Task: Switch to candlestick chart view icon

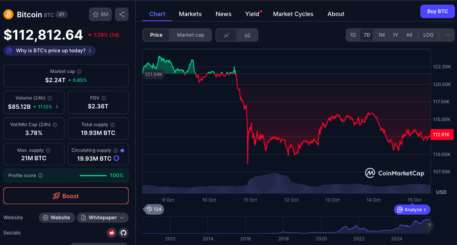Action: pos(247,35)
